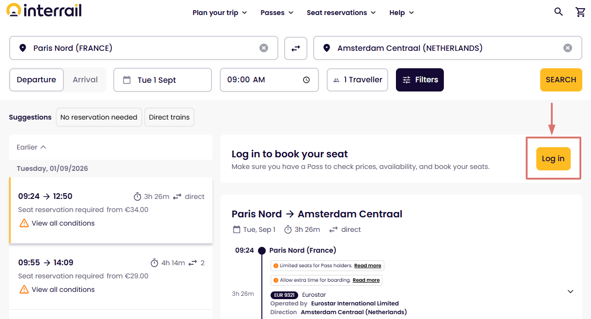Show earlier train results
Image resolution: width=591 pixels, height=319 pixels.
(x=31, y=147)
